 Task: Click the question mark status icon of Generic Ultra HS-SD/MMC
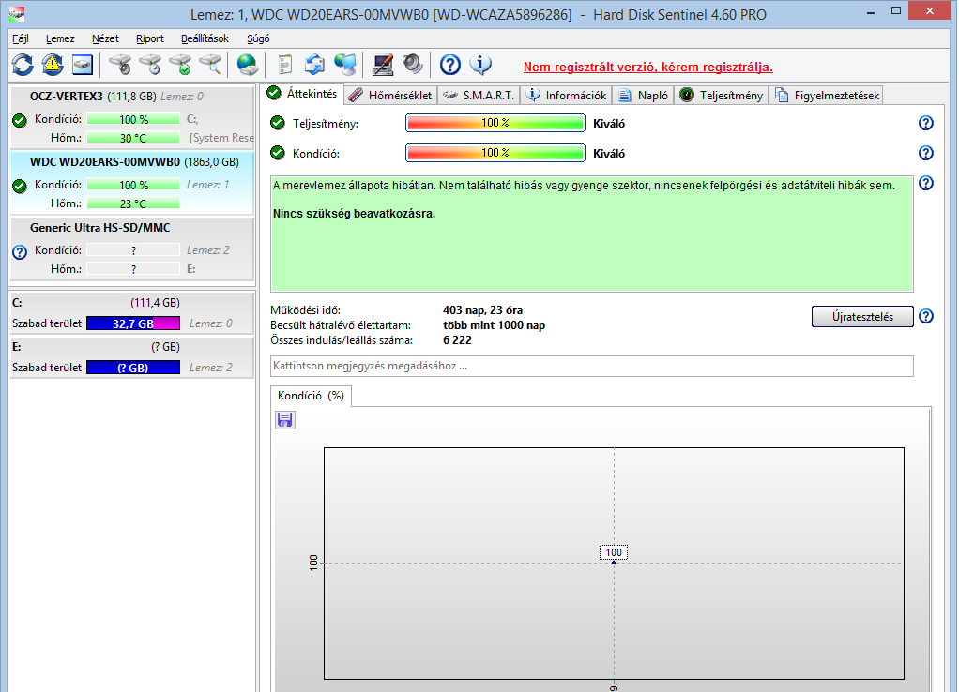pos(20,252)
